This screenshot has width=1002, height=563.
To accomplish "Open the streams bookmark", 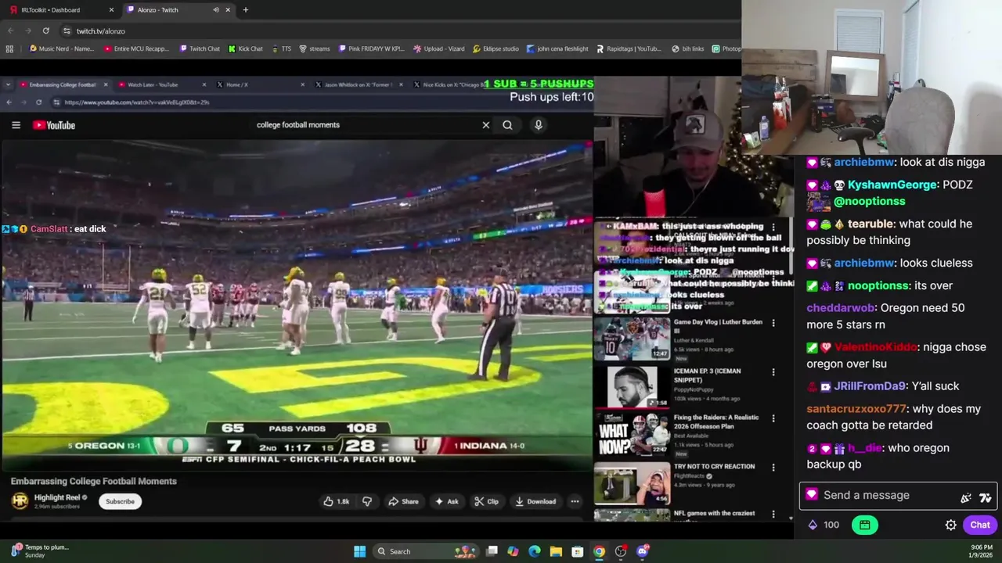I will click(315, 48).
